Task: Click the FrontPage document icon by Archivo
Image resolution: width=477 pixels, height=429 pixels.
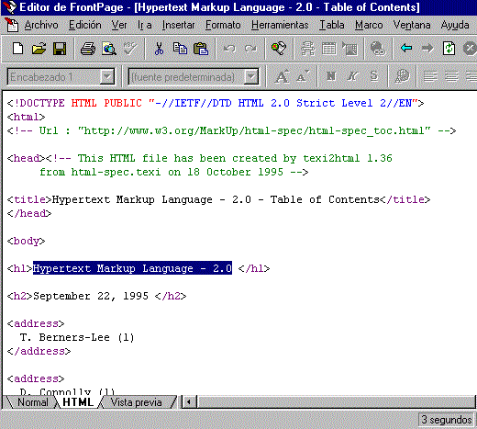Action: click(12, 25)
